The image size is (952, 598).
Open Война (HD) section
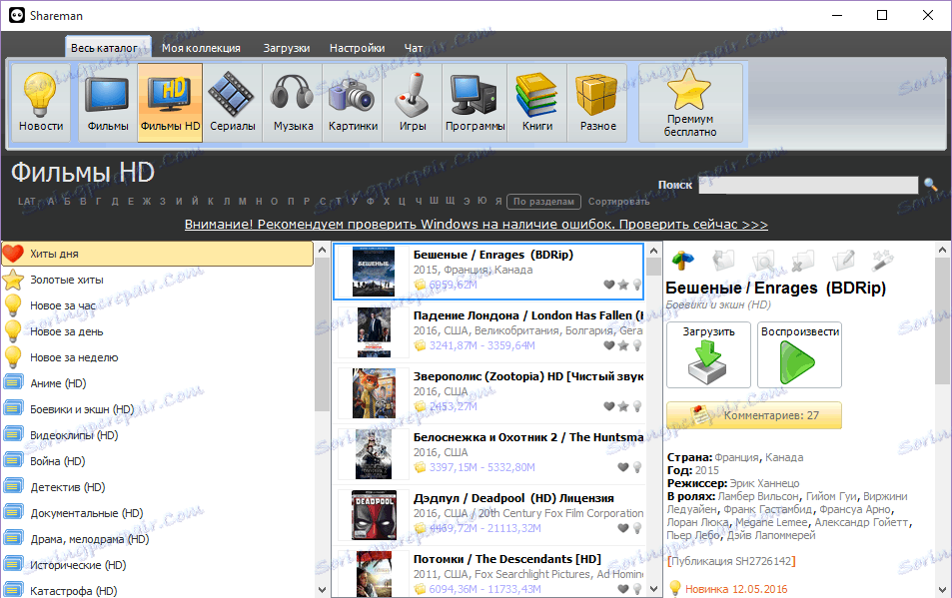tap(157, 461)
